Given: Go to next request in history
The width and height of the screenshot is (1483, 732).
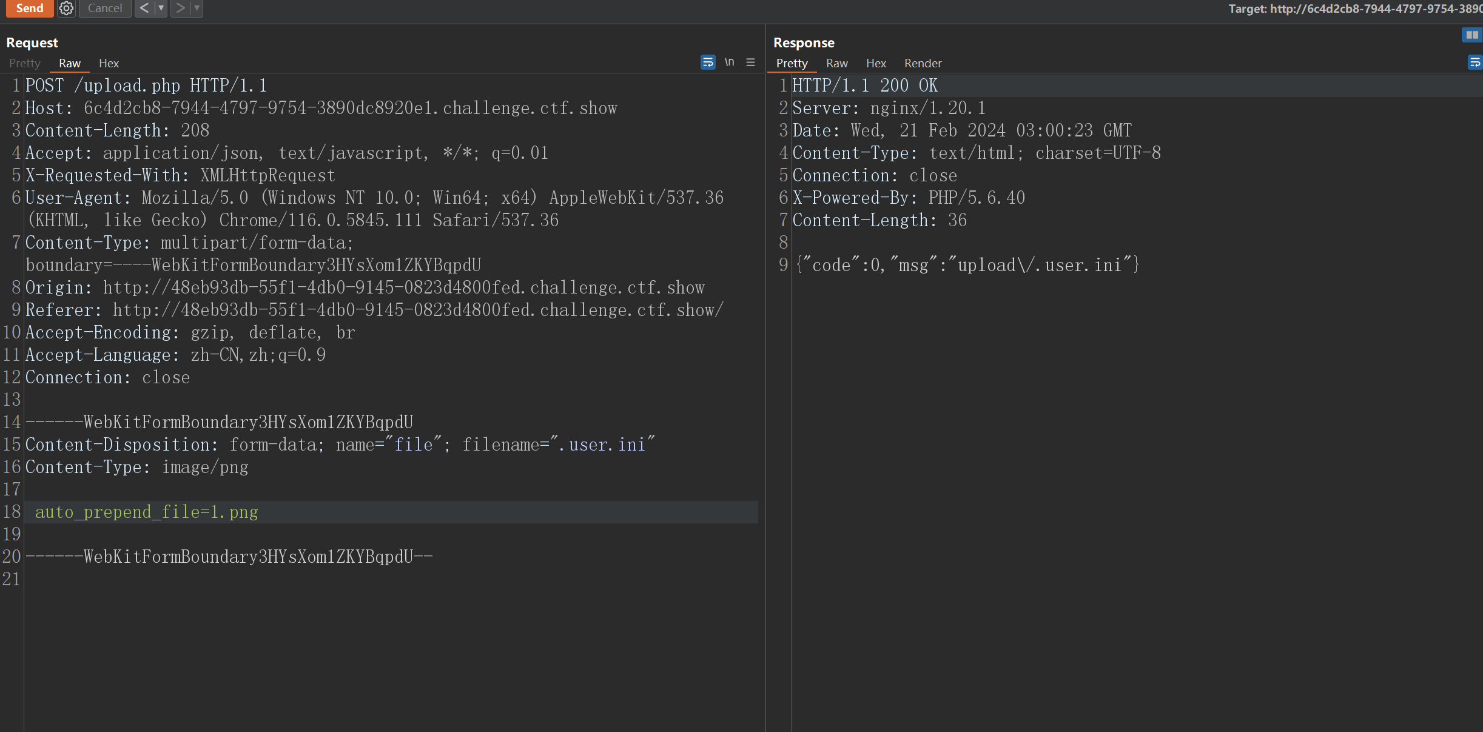Looking at the screenshot, I should (180, 8).
